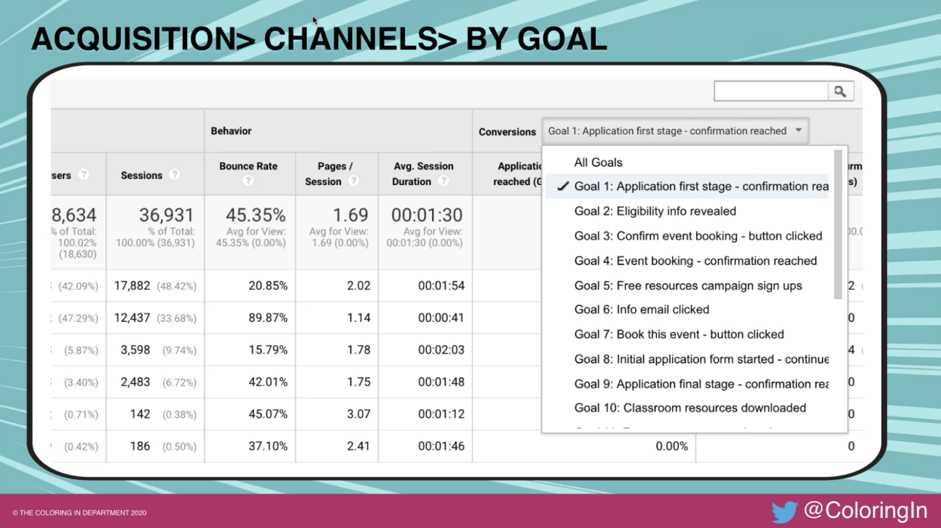Sort by the Sessions column header
The image size is (941, 528).
141,176
